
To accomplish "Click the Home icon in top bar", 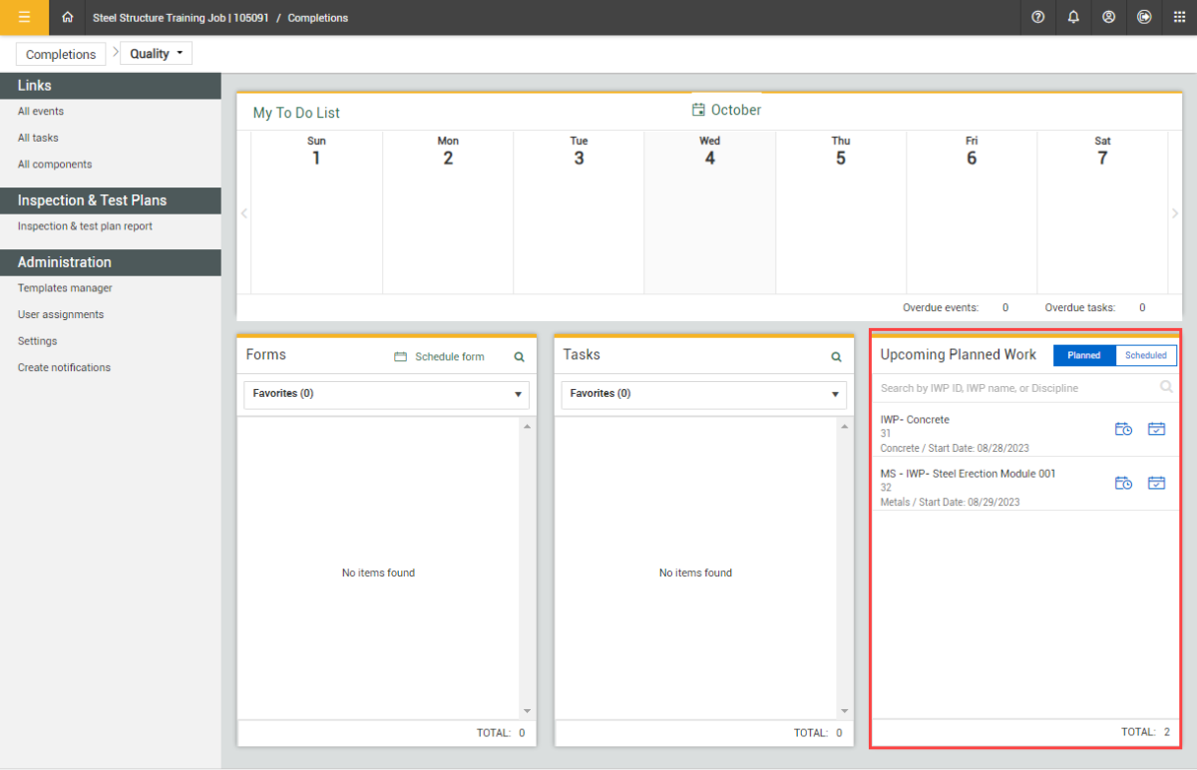I will click(x=68, y=17).
